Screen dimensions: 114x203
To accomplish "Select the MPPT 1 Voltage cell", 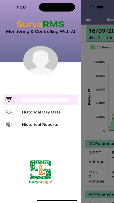I will (97, 157).
